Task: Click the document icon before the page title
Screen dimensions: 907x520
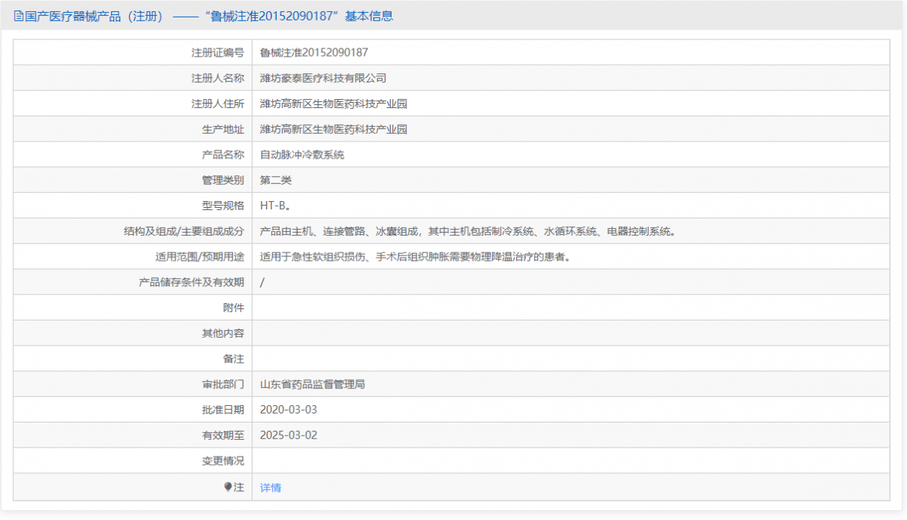Action: tap(17, 16)
